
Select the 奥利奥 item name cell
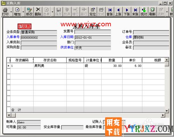[50, 66]
